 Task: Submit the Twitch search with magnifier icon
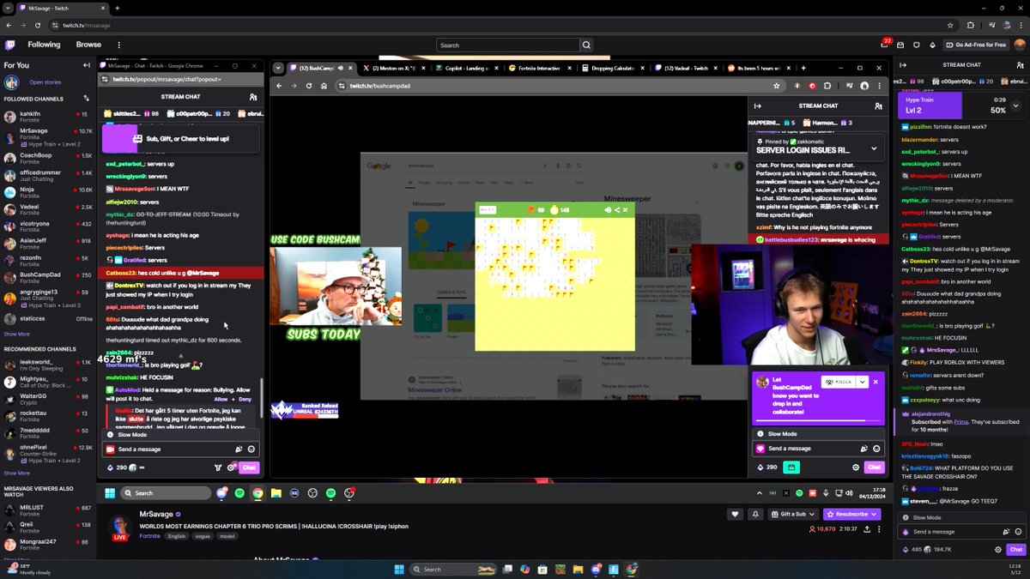pyautogui.click(x=586, y=45)
